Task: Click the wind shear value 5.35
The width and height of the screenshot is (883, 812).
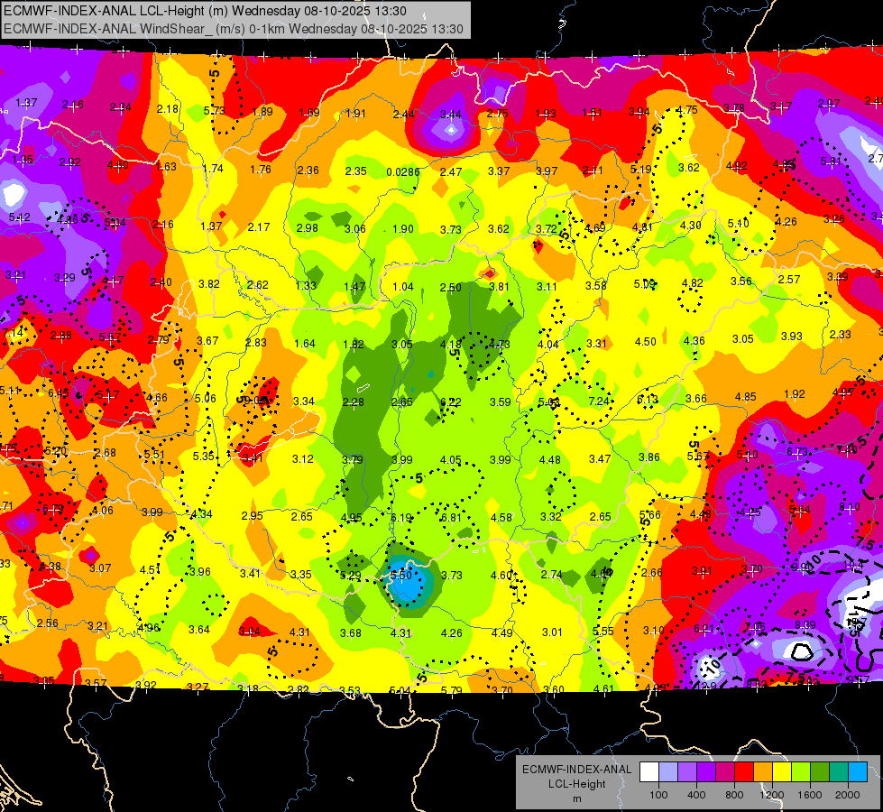Action: (203, 456)
